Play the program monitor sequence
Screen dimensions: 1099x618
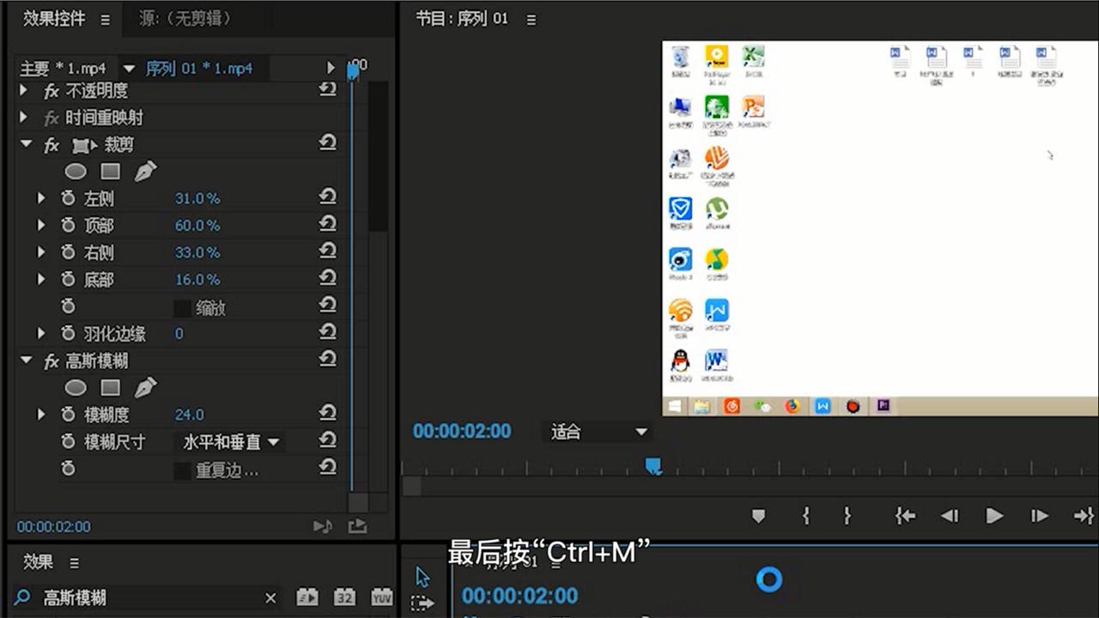[x=994, y=515]
